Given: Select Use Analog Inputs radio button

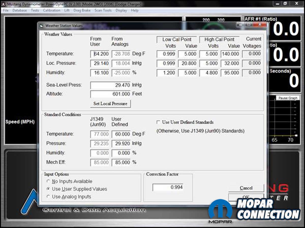Looking at the screenshot, I should point(48,197).
